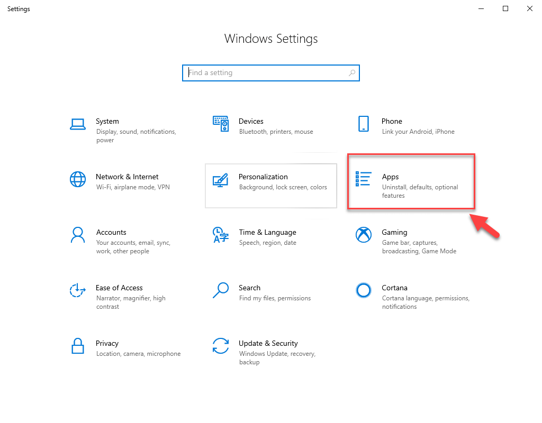Open Gaming settings title
The image size is (542, 423).
pyautogui.click(x=394, y=233)
